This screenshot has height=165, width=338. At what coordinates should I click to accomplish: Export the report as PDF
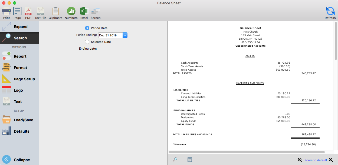(x=28, y=13)
